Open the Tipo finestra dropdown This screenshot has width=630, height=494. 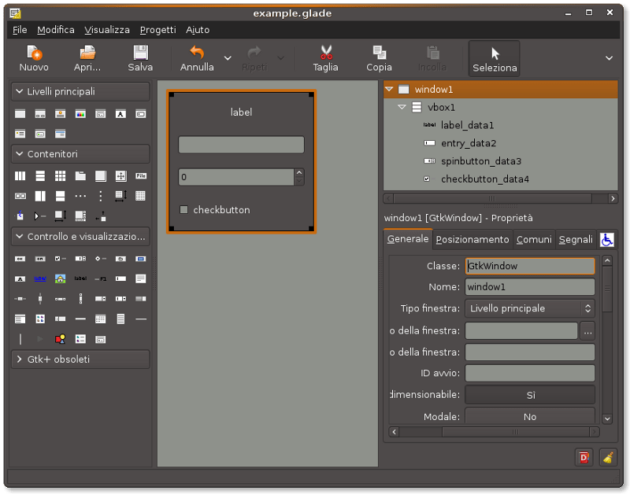pyautogui.click(x=529, y=308)
